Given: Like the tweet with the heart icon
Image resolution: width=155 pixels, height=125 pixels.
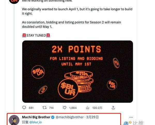Looking at the screenshot, I should 65,108.
